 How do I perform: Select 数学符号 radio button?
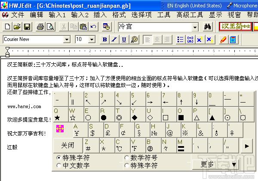click(126, 158)
